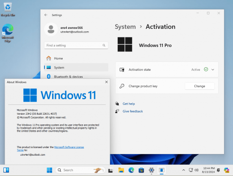This screenshot has height=176, width=233.
Task: Click the Activation page heading
Action: coord(161,27)
